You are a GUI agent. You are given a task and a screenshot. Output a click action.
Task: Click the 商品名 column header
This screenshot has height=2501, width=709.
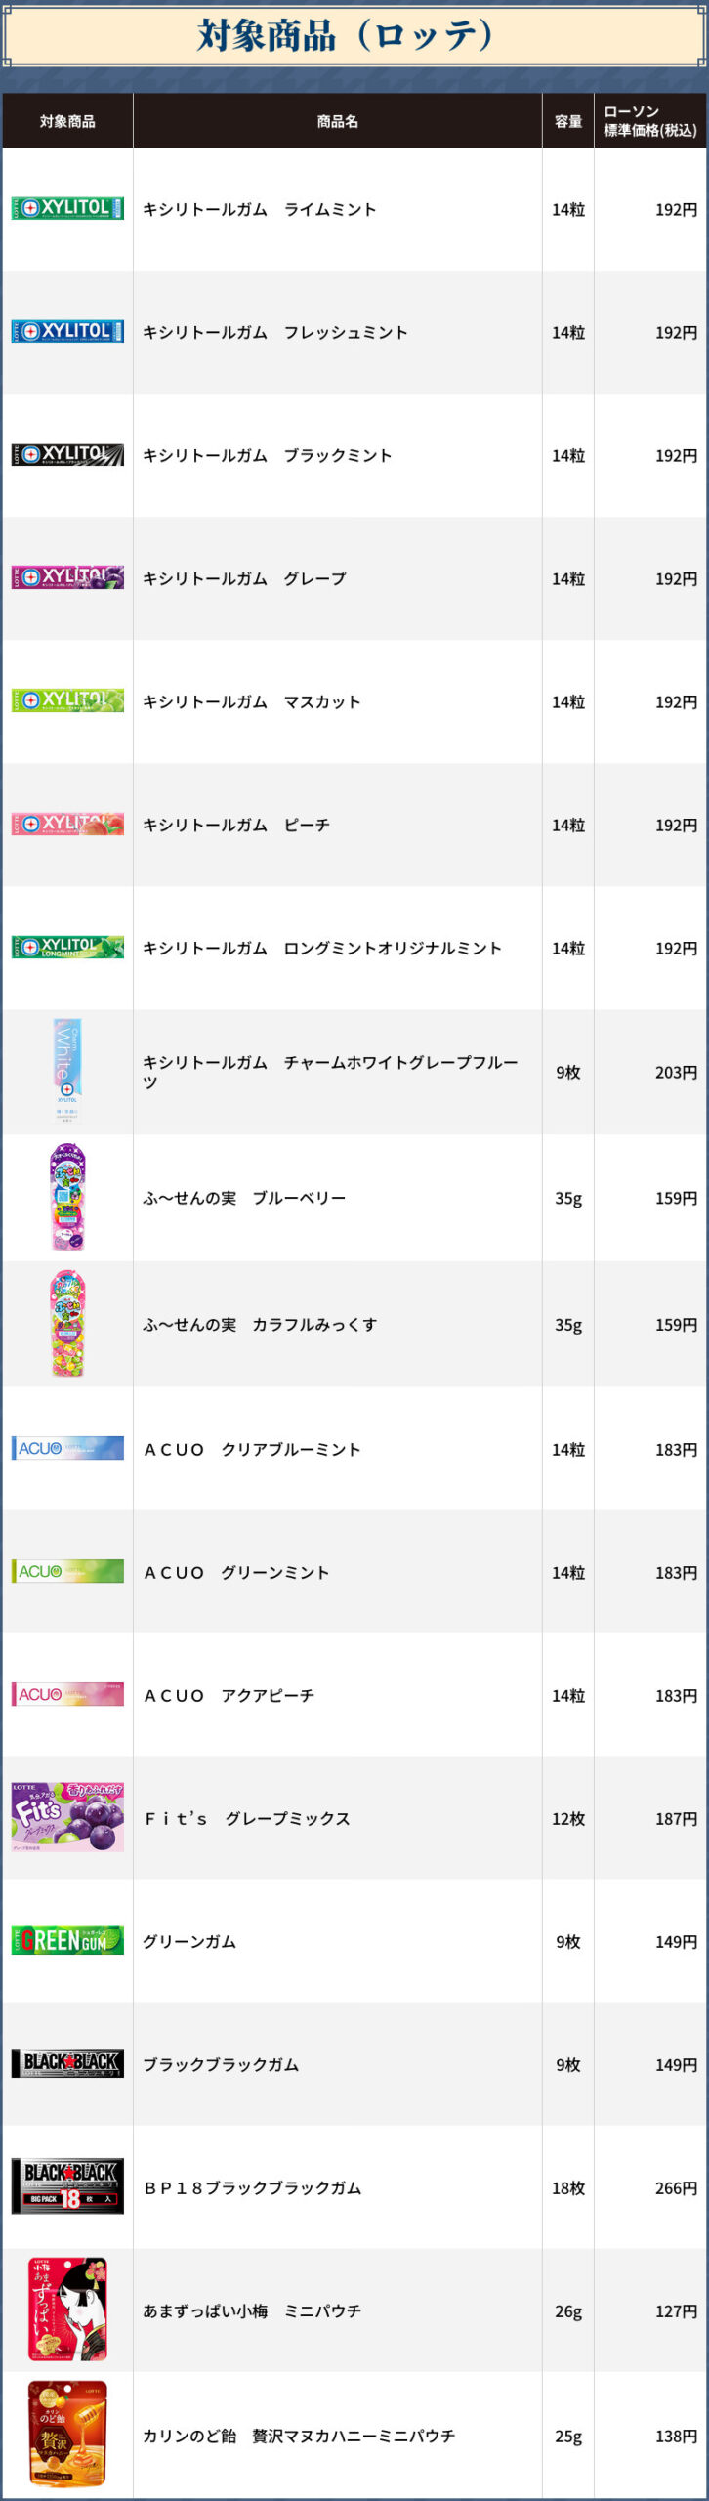[337, 121]
